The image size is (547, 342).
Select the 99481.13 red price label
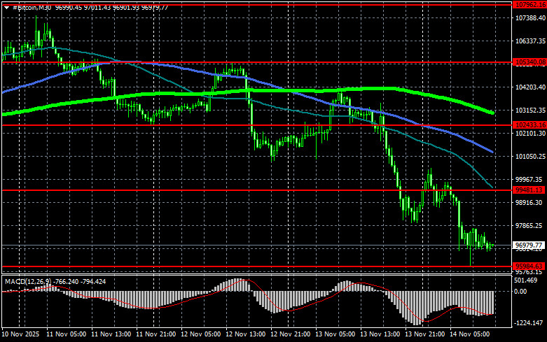[x=529, y=190]
